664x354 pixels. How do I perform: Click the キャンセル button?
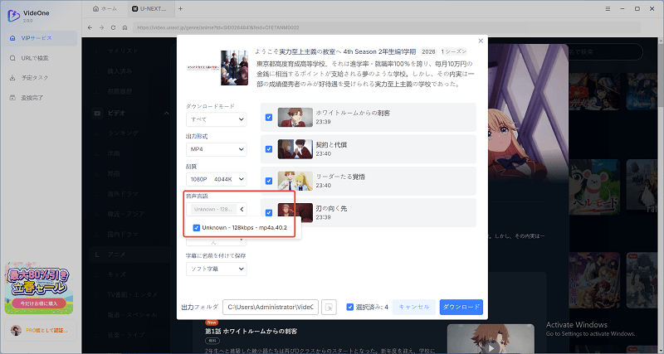coord(413,307)
